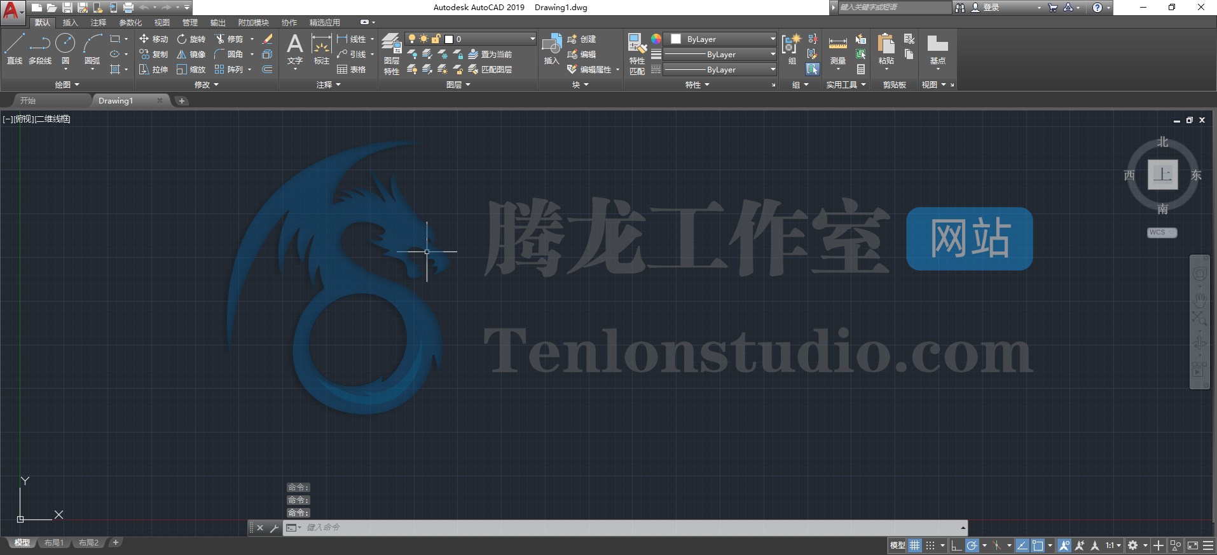Expand the 图层 (Layers) panel
This screenshot has height=555, width=1217.
coord(458,84)
